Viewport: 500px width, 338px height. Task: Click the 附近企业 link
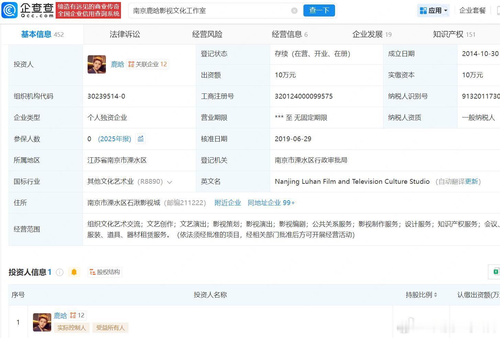(227, 203)
